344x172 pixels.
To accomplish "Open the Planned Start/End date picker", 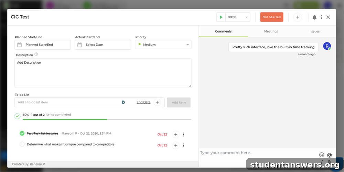I will 43,45.
